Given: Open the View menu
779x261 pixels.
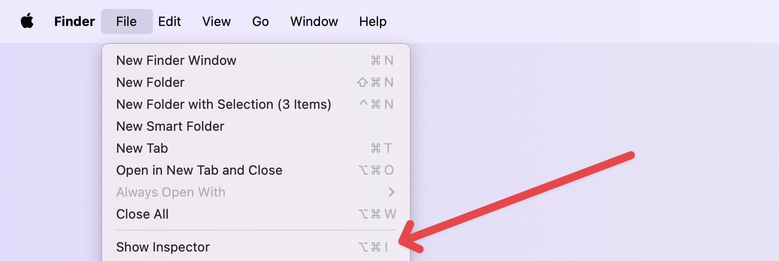Looking at the screenshot, I should point(216,21).
